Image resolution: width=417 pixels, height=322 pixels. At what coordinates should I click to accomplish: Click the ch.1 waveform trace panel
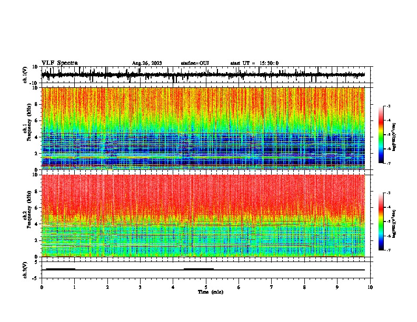(x=205, y=75)
